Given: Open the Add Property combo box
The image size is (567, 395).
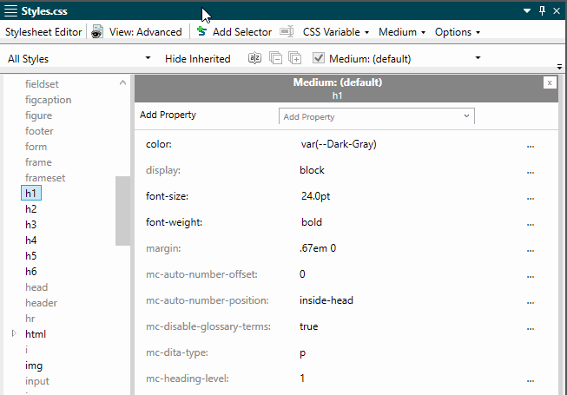Looking at the screenshot, I should tap(377, 116).
